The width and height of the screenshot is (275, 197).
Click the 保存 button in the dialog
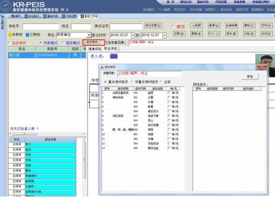click(x=250, y=77)
